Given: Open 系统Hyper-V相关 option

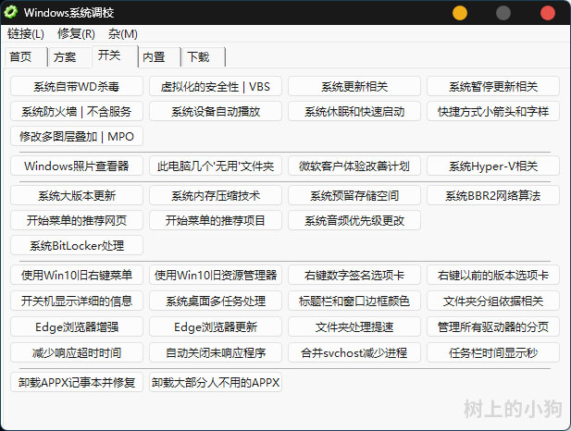Looking at the screenshot, I should click(x=493, y=166).
